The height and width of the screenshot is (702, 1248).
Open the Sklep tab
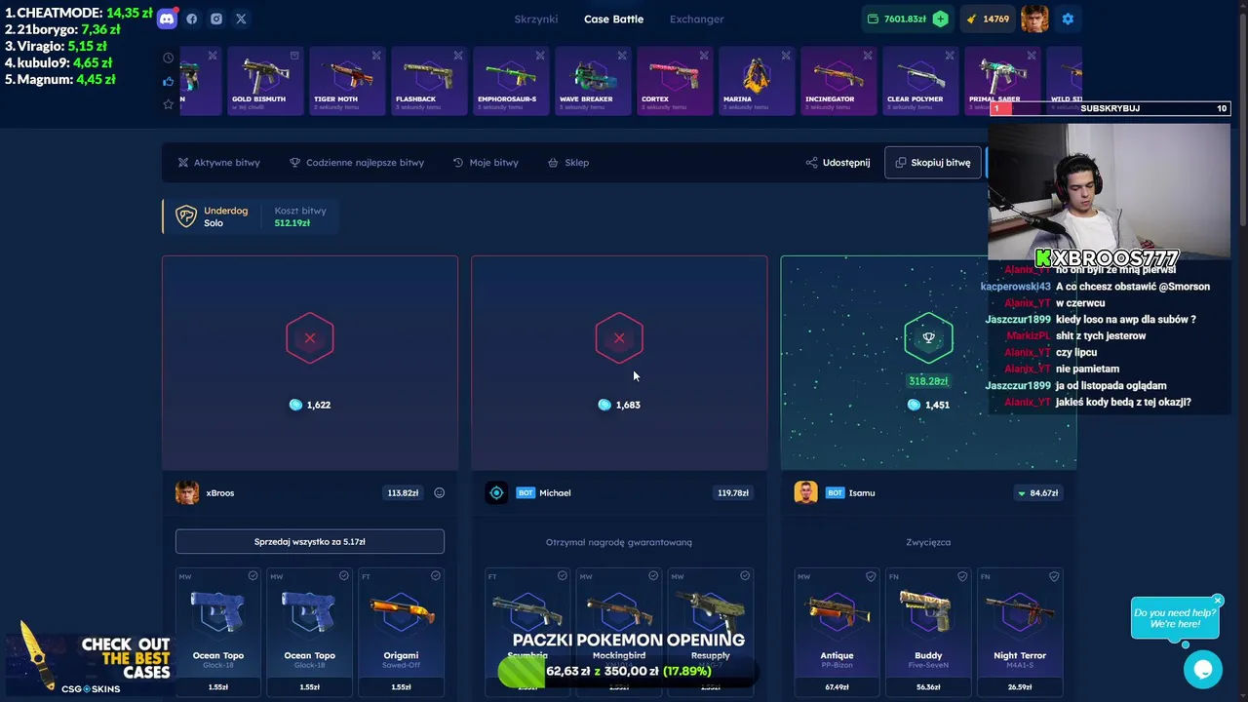568,163
